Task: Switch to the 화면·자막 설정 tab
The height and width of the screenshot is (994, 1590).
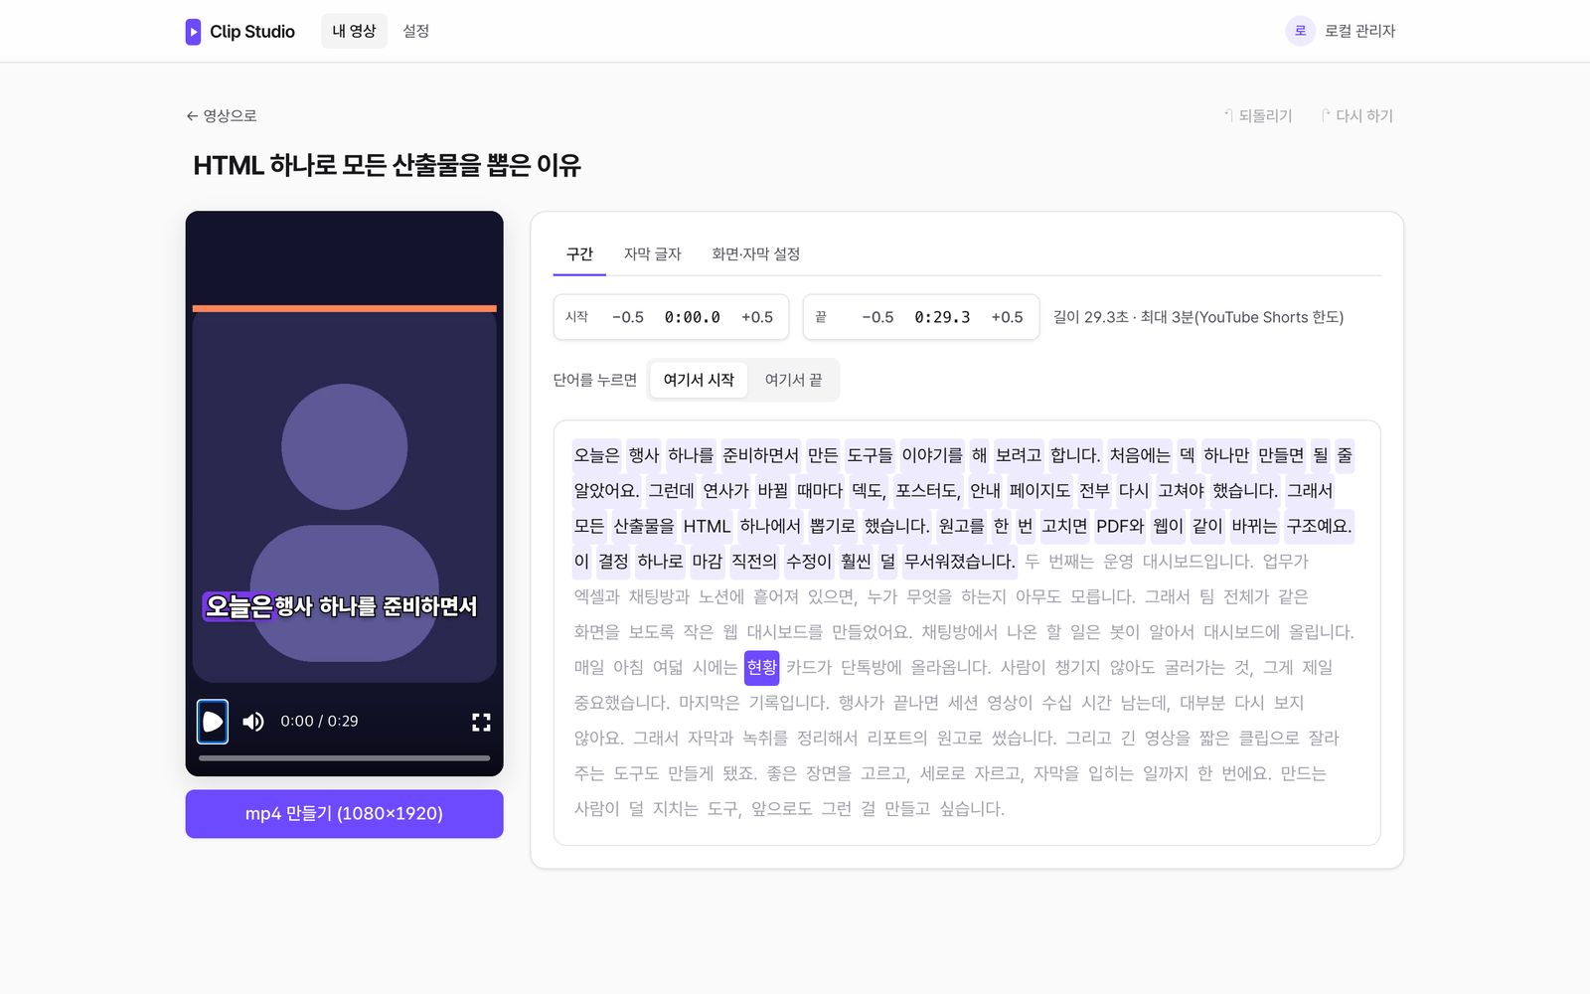Action: [x=755, y=254]
